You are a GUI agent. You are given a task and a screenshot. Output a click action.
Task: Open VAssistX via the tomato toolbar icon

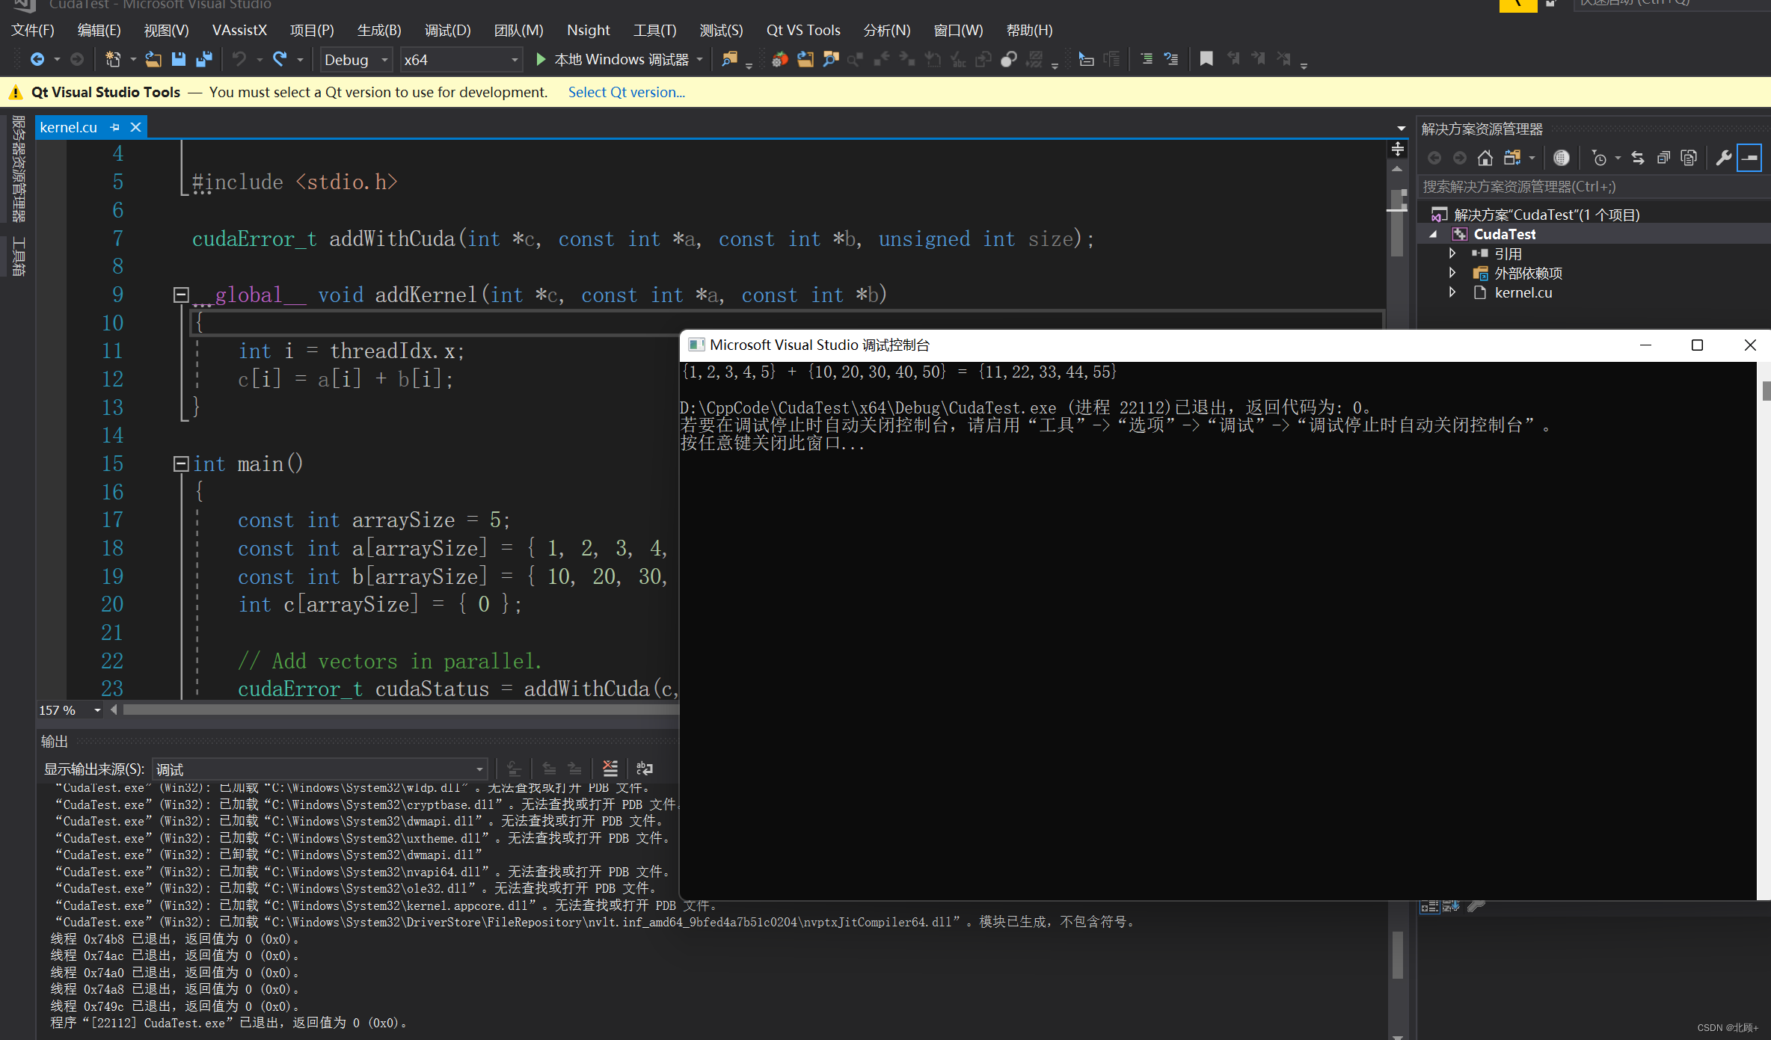pyautogui.click(x=780, y=59)
